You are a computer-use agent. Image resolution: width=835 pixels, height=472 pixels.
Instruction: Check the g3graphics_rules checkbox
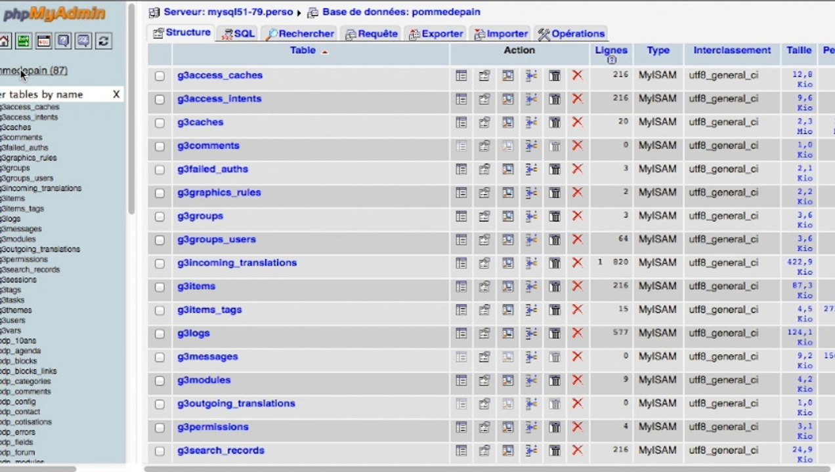[160, 193]
